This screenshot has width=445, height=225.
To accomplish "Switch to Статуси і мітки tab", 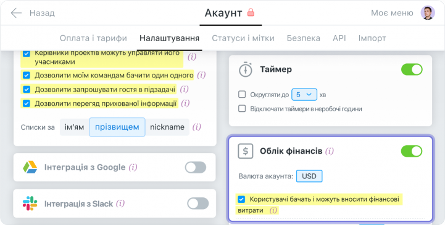I will pyautogui.click(x=243, y=38).
